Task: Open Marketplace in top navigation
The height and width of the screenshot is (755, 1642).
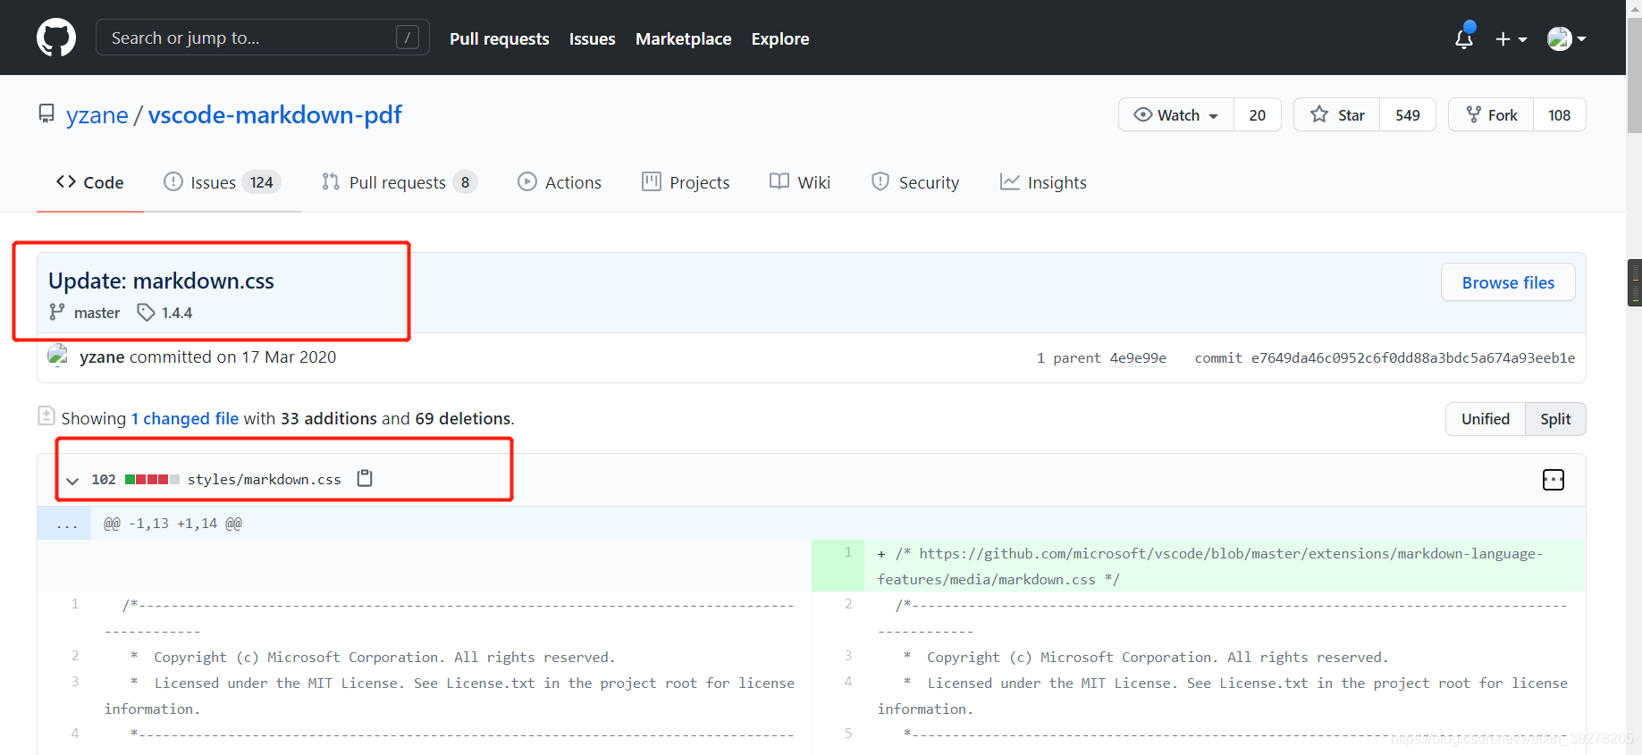Action: [x=684, y=38]
